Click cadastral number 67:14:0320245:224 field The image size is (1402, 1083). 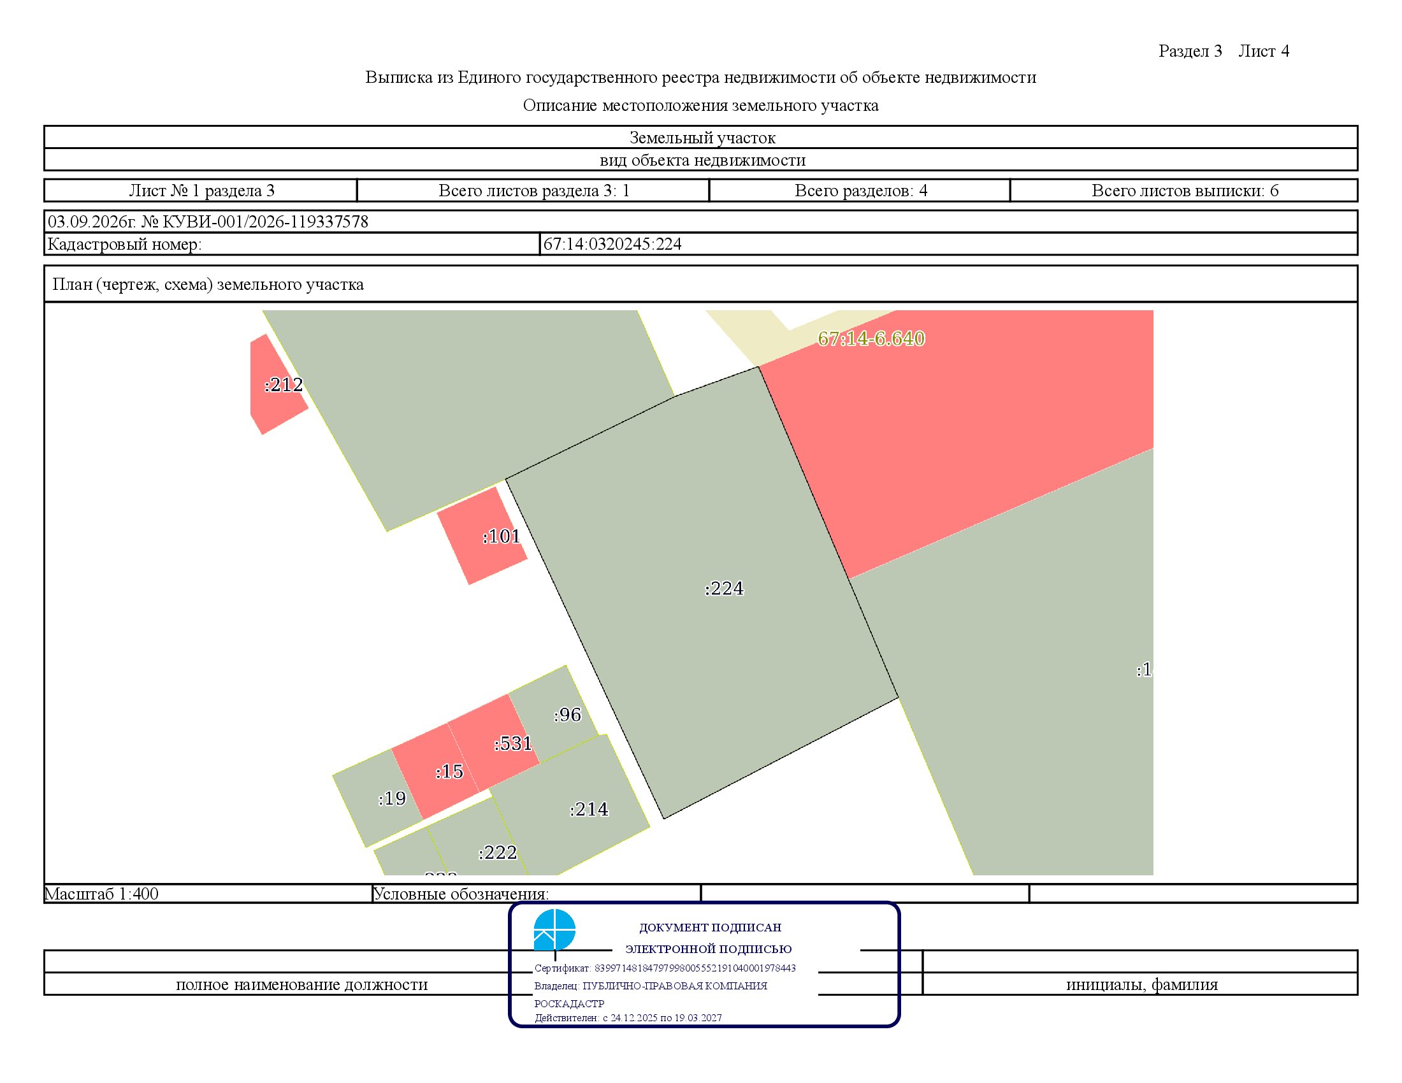point(948,244)
